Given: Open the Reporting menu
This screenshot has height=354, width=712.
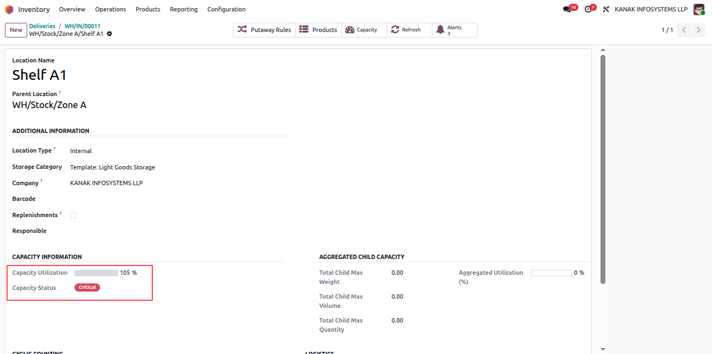Looking at the screenshot, I should [x=184, y=9].
